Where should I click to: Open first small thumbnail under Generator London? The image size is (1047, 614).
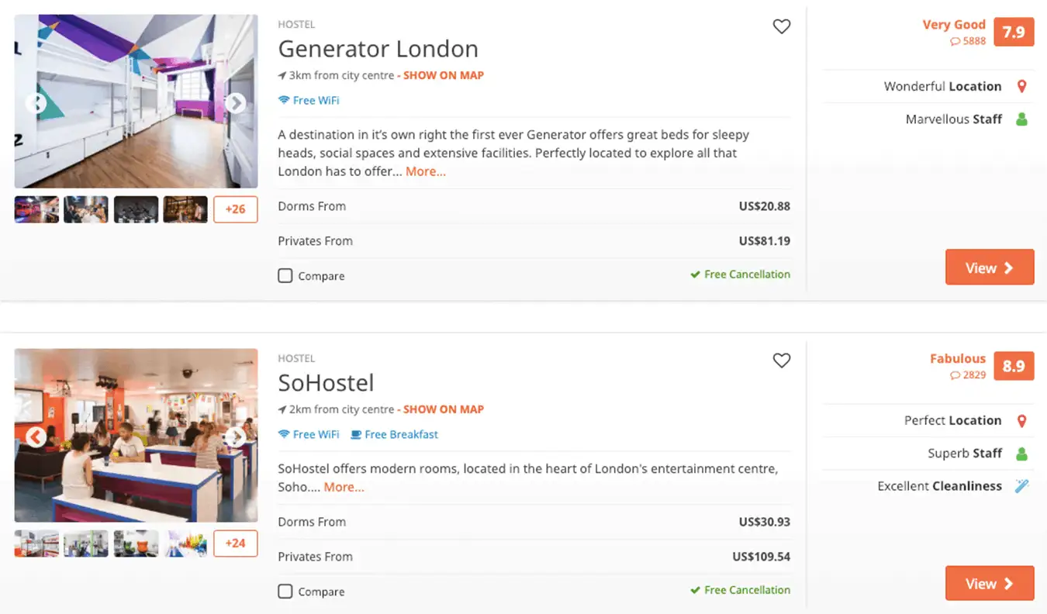pos(36,209)
